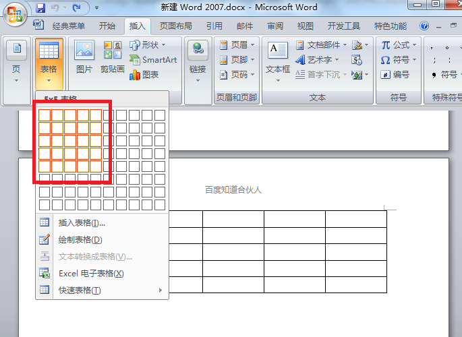Insert the comma special symbol
The height and width of the screenshot is (337, 462).
[432, 47]
